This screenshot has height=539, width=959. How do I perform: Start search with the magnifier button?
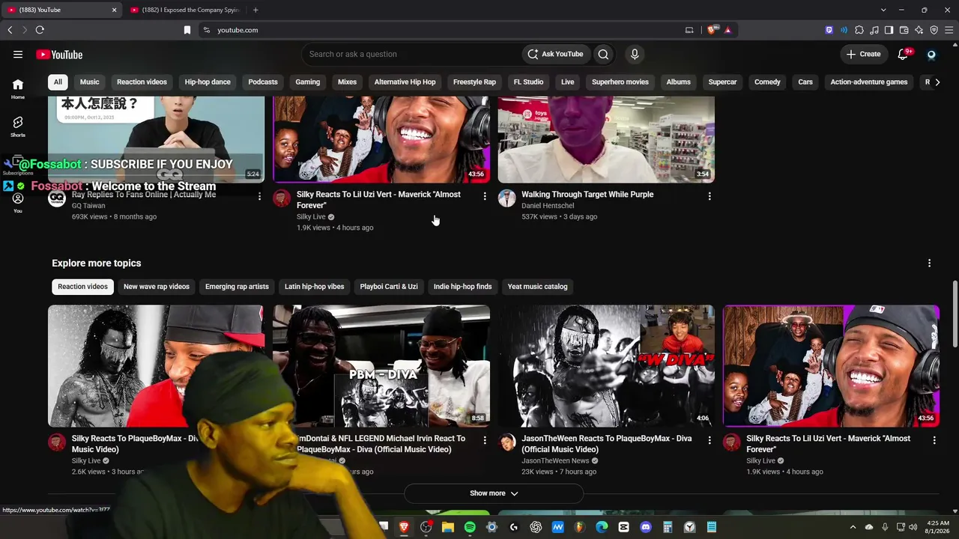click(603, 54)
